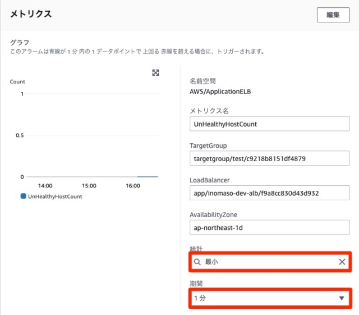Click the AvailabilityZone field ap-northeast-1d
The width and height of the screenshot is (359, 315).
tap(269, 227)
